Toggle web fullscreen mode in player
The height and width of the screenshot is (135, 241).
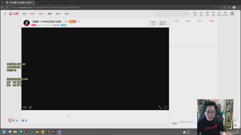(160, 107)
